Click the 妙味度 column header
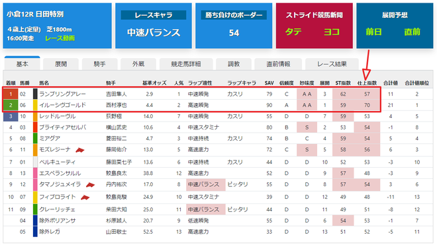Screen dimensions: 437x245 click(307, 83)
